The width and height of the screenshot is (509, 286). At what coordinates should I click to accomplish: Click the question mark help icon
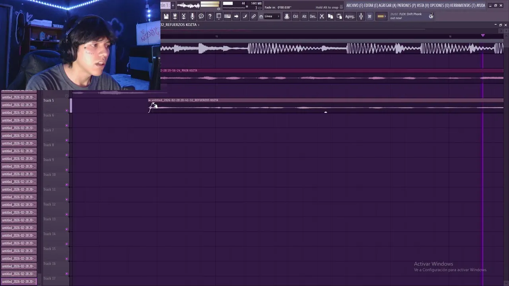tap(210, 16)
